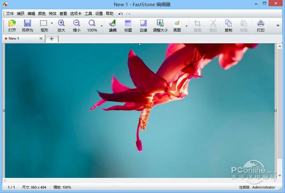
Task: Open the 帮助 menu
Action: point(110,14)
